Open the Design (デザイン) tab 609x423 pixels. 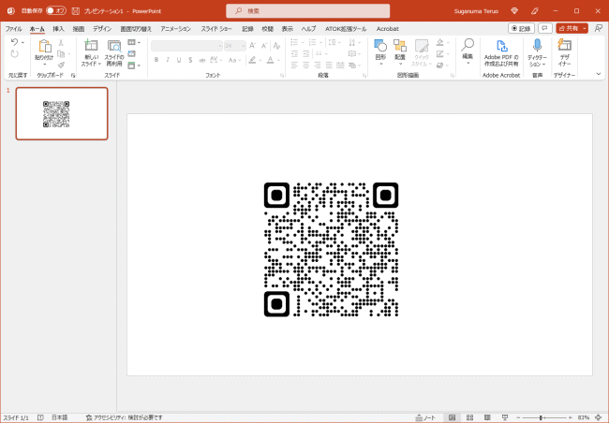(102, 29)
